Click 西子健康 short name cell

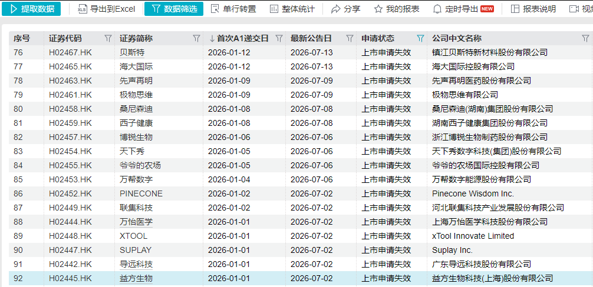(x=136, y=123)
